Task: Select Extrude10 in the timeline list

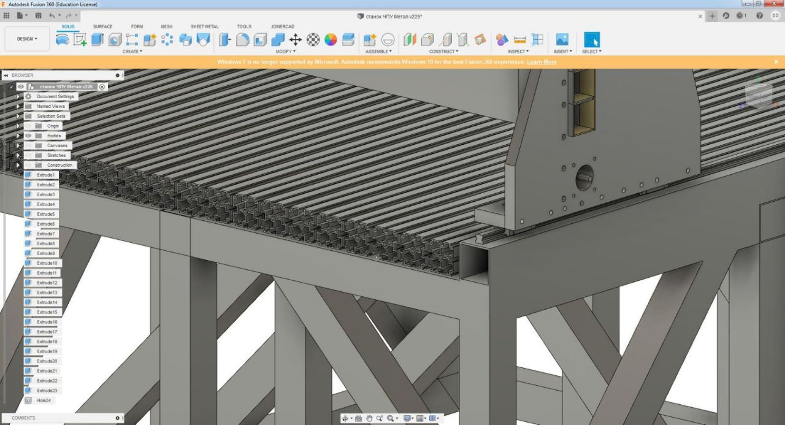Action: coord(47,263)
